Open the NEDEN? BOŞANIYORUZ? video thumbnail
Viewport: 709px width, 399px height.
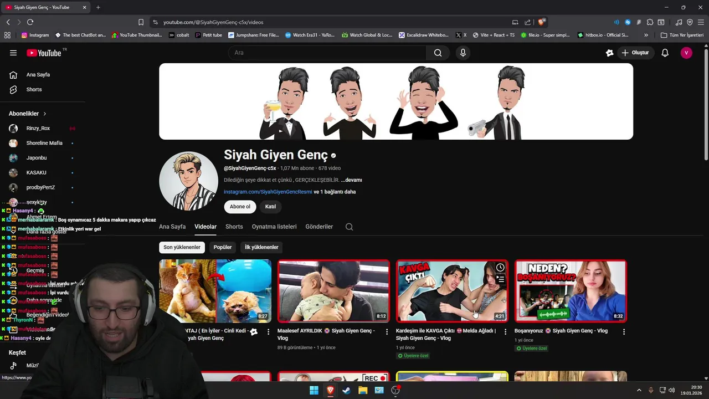coord(571,291)
